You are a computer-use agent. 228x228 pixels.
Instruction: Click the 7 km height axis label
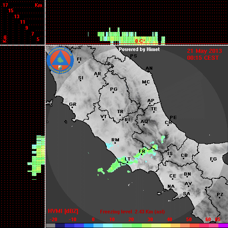tap(32, 34)
